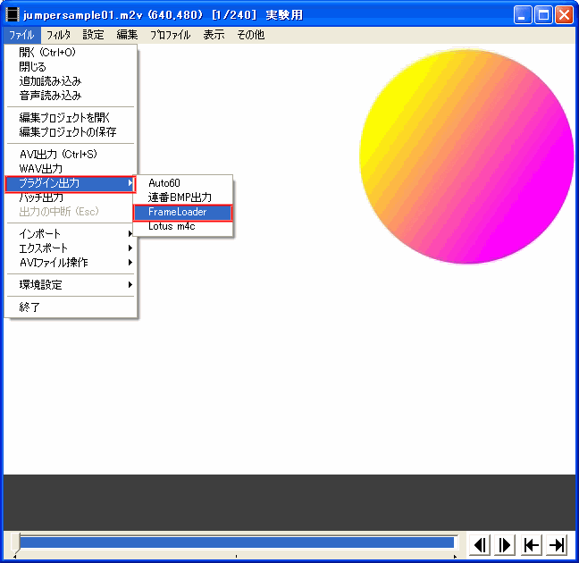Jump to the last frame button
Image resolution: width=579 pixels, height=563 pixels.
pyautogui.click(x=557, y=545)
